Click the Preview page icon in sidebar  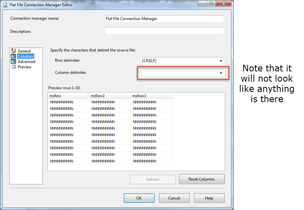(14, 67)
